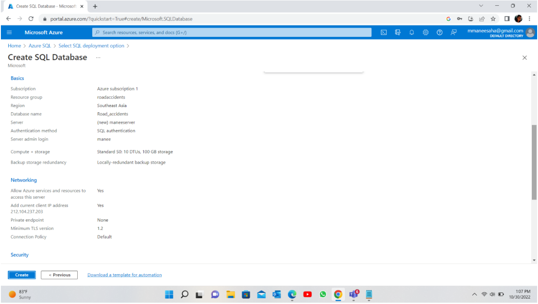The width and height of the screenshot is (538, 304).
Task: Toggle the Chrome side panel
Action: pos(507,19)
